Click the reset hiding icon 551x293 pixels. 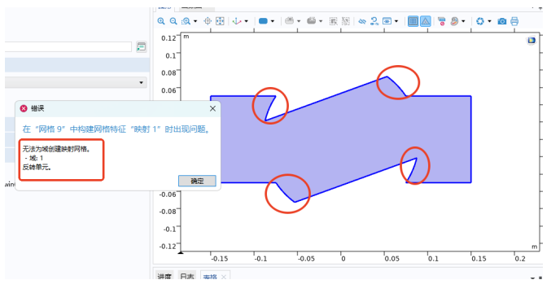click(x=374, y=21)
